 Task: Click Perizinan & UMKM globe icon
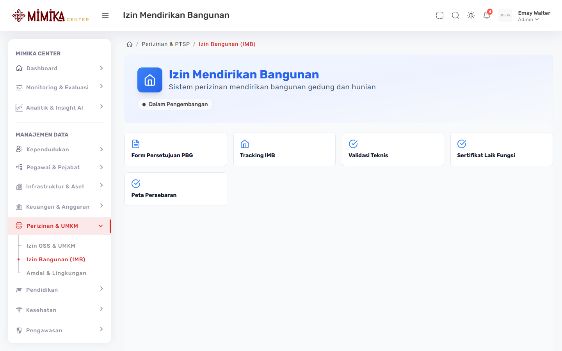(x=19, y=226)
